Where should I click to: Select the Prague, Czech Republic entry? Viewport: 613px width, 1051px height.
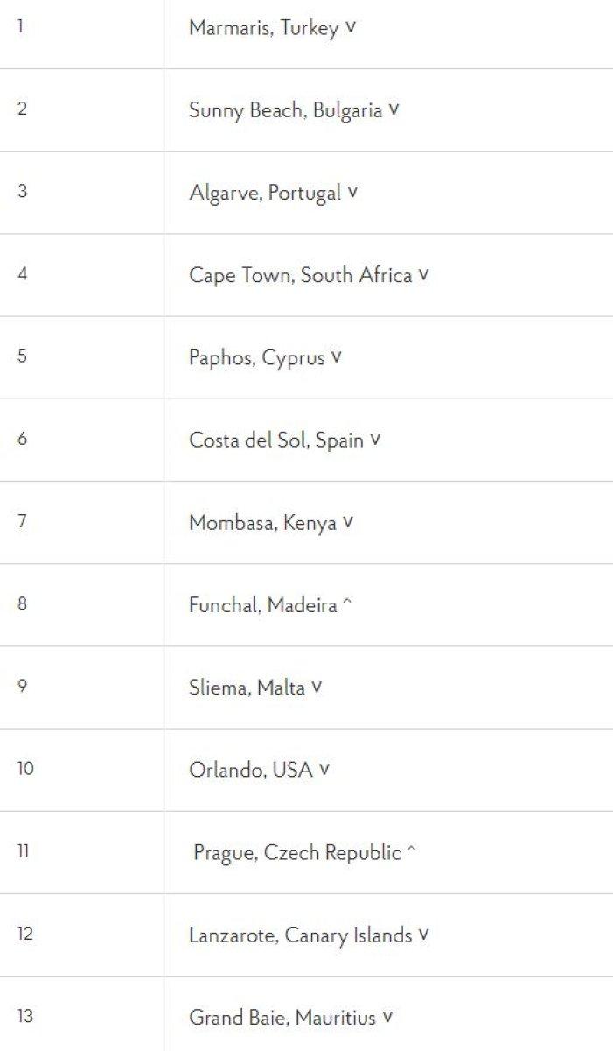click(296, 853)
